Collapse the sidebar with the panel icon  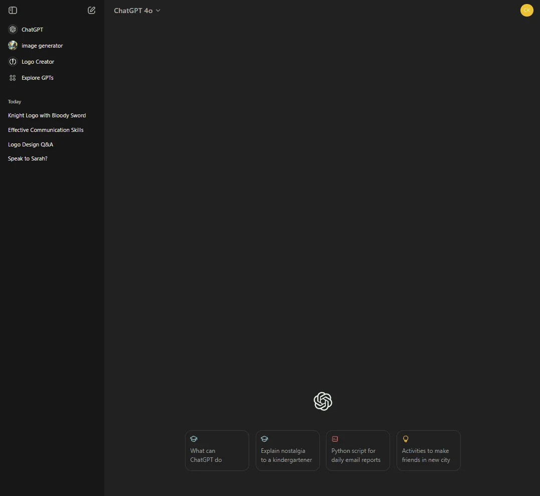coord(13,11)
